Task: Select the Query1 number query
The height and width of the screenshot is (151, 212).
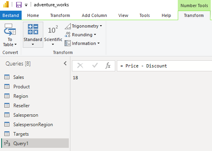Action: coord(35,143)
